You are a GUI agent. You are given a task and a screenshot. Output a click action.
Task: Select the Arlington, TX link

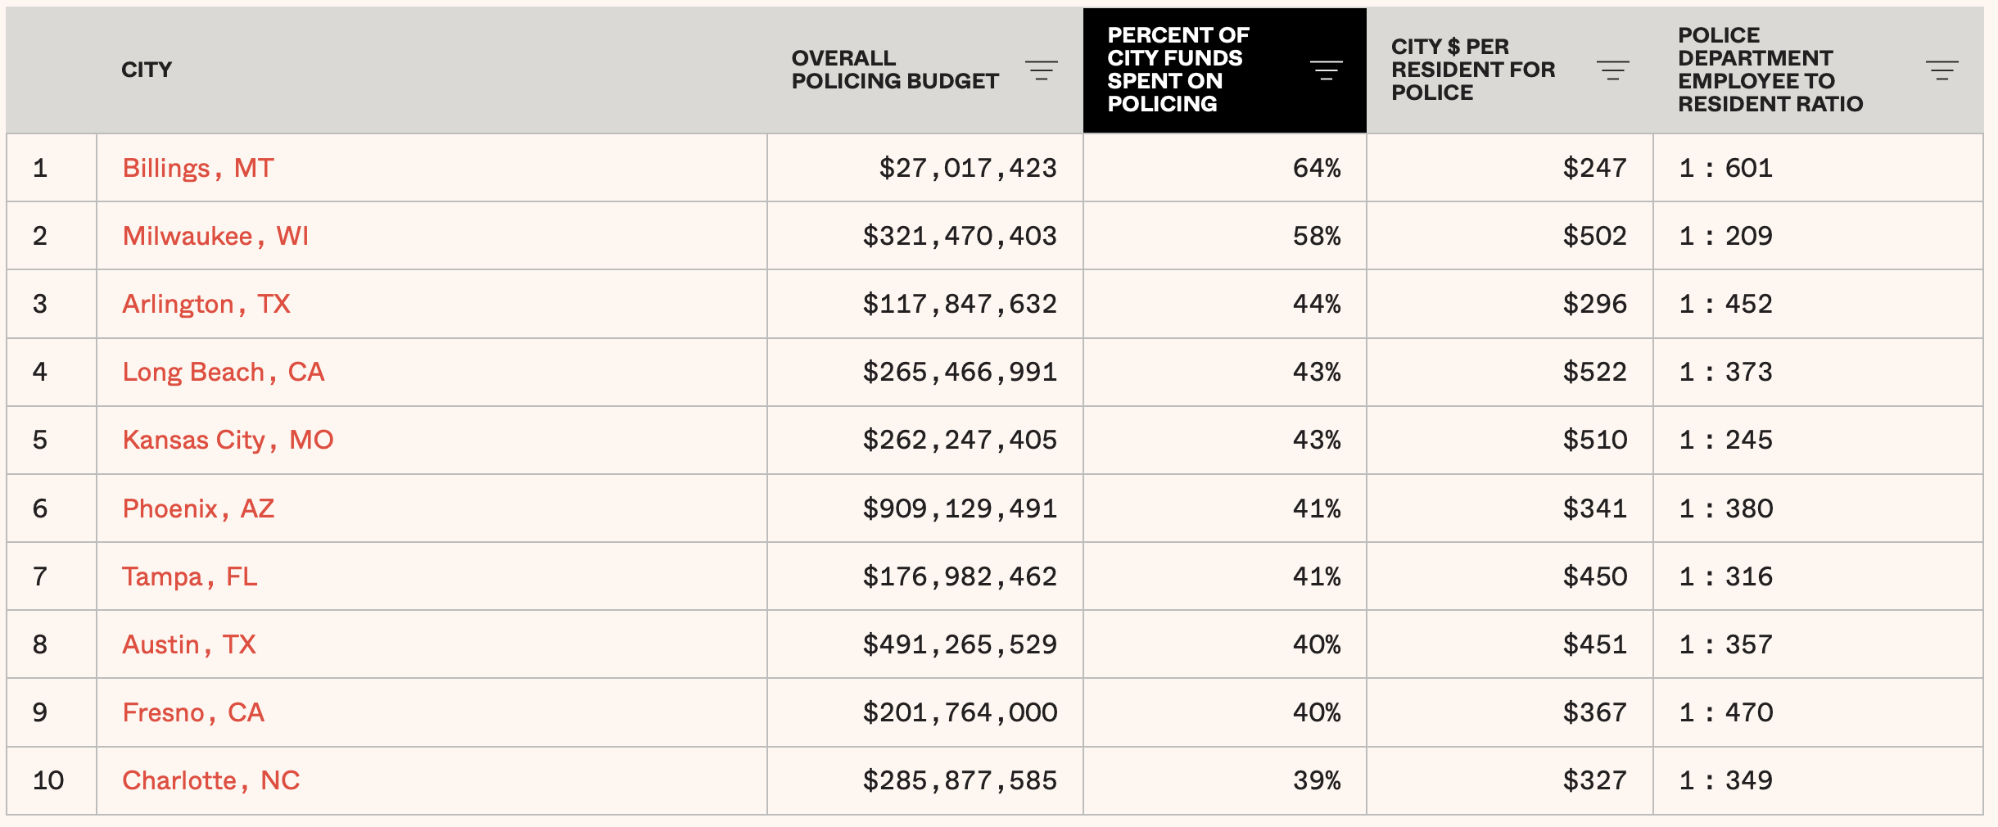[206, 304]
